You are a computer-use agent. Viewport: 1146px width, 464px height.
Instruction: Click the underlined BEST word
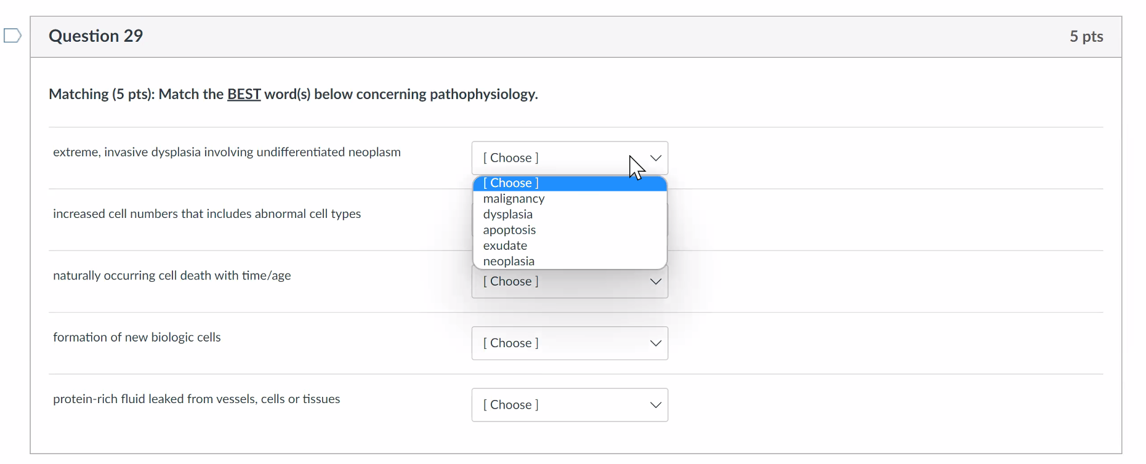pyautogui.click(x=244, y=94)
